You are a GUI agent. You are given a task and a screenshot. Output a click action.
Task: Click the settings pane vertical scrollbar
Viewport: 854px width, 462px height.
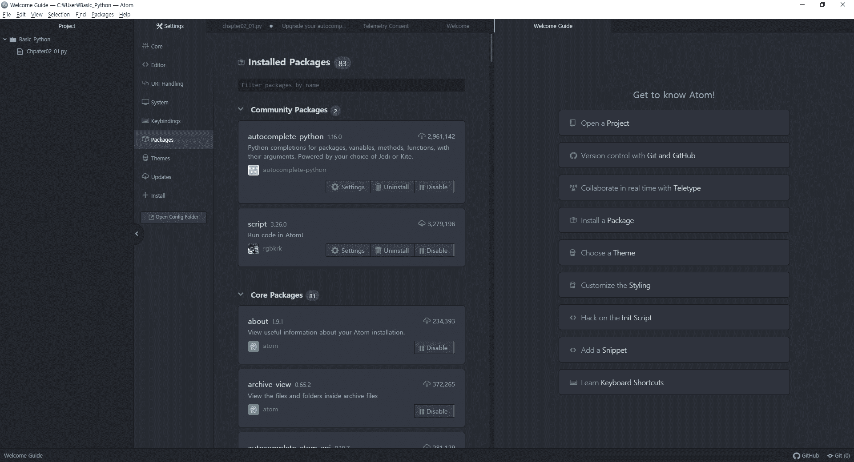(491, 48)
